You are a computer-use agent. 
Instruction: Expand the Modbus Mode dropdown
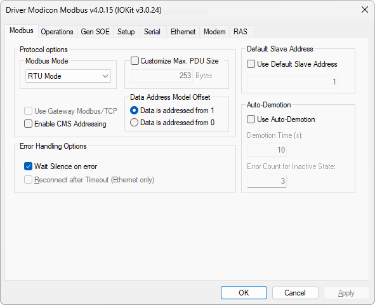click(x=68, y=76)
